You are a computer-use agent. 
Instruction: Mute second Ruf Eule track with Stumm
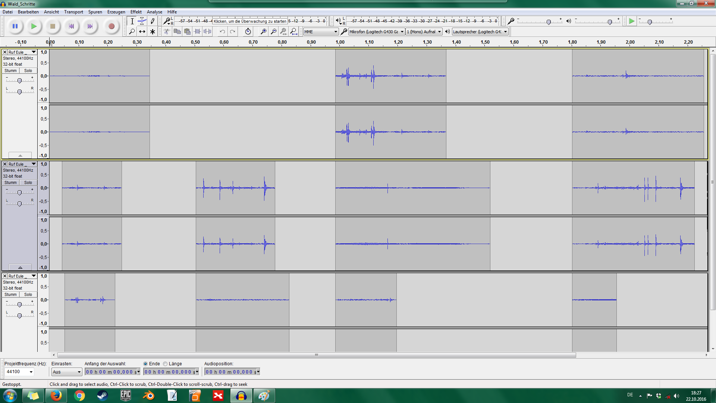pyautogui.click(x=10, y=182)
